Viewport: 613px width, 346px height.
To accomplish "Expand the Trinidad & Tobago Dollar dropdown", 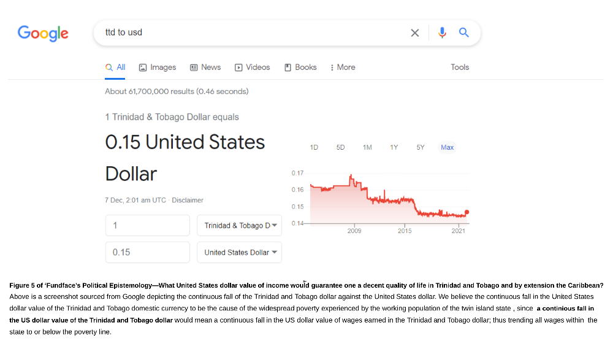I will coord(239,226).
